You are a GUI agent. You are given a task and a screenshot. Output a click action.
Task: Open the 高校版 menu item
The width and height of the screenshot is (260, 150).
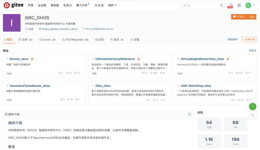tap(55, 5)
